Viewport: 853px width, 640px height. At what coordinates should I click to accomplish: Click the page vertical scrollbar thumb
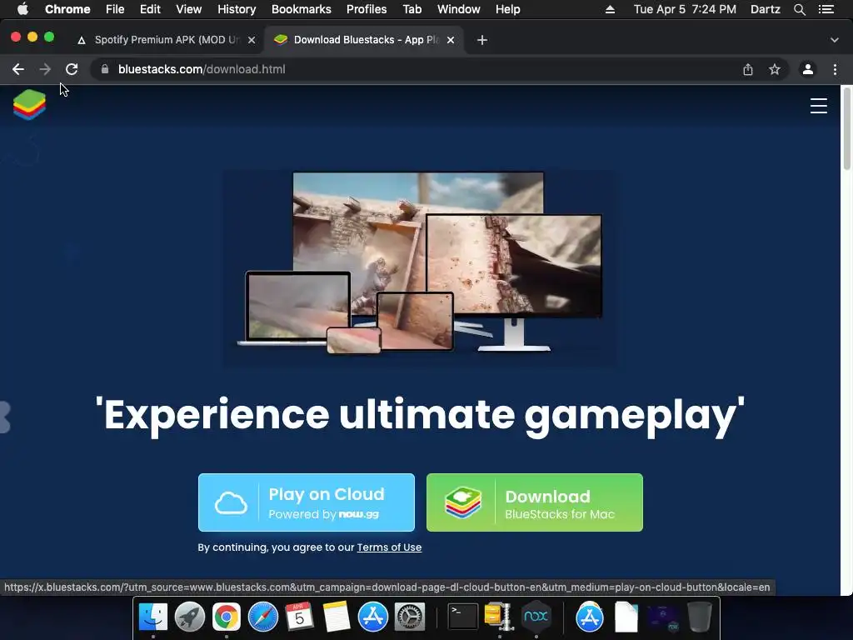(846, 127)
